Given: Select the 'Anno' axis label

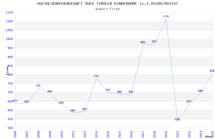Looking at the screenshot, I should click(209, 136).
